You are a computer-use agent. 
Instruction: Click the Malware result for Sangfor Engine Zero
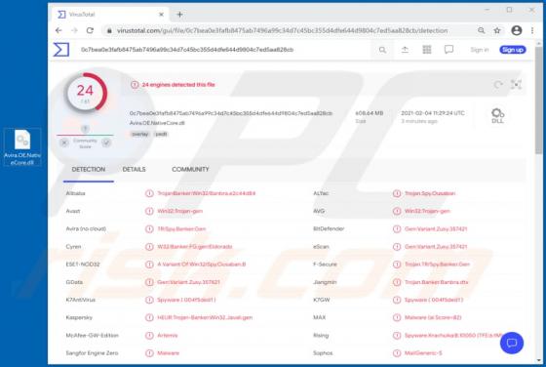(168, 353)
